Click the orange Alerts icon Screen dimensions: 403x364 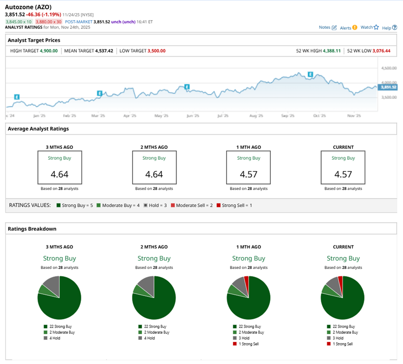[x=355, y=28]
